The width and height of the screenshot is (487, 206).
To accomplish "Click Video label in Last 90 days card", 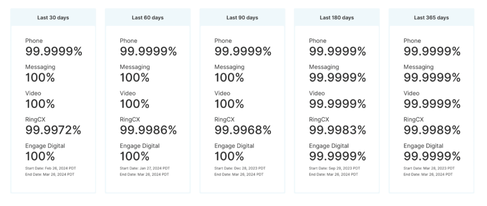I will (222, 93).
